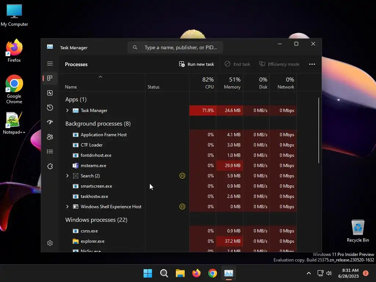Screen dimensions: 376x282
Task: Click the suspended icon for Windows Shell Experience Host
Action: coord(182,206)
